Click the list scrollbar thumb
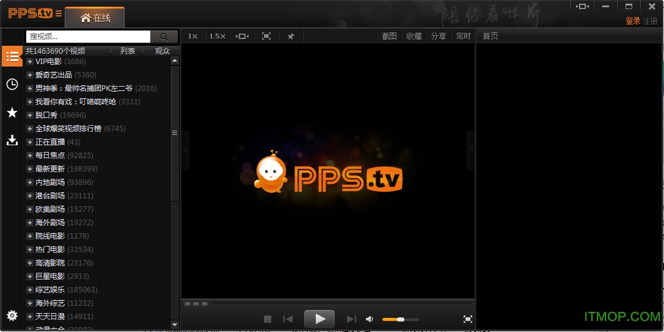 (x=175, y=133)
